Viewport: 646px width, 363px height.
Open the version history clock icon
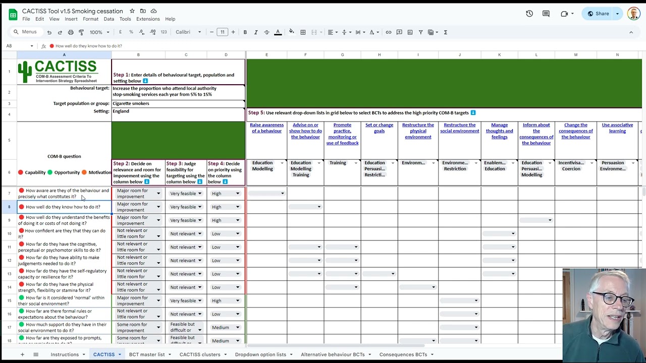click(x=529, y=14)
